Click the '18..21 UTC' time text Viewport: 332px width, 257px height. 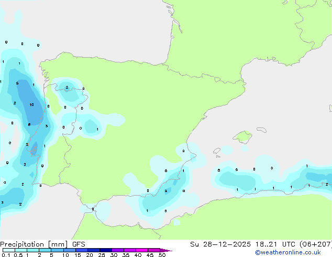point(276,244)
